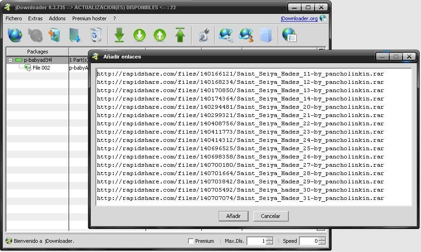Click the Añadir button

click(234, 216)
